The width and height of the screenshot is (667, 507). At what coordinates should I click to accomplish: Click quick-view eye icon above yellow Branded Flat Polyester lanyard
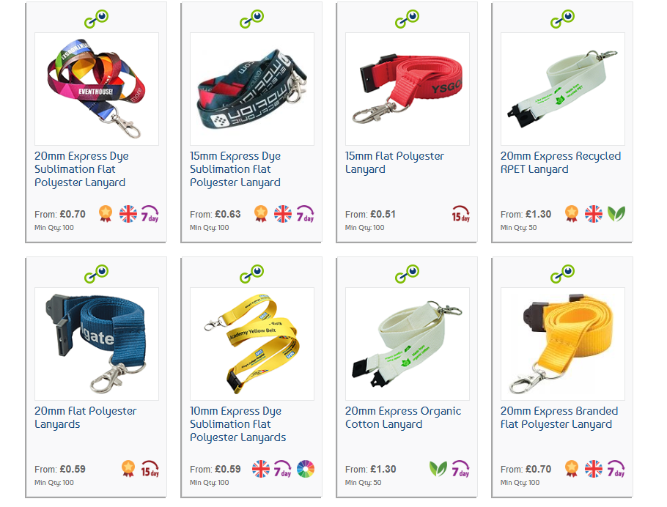(562, 274)
